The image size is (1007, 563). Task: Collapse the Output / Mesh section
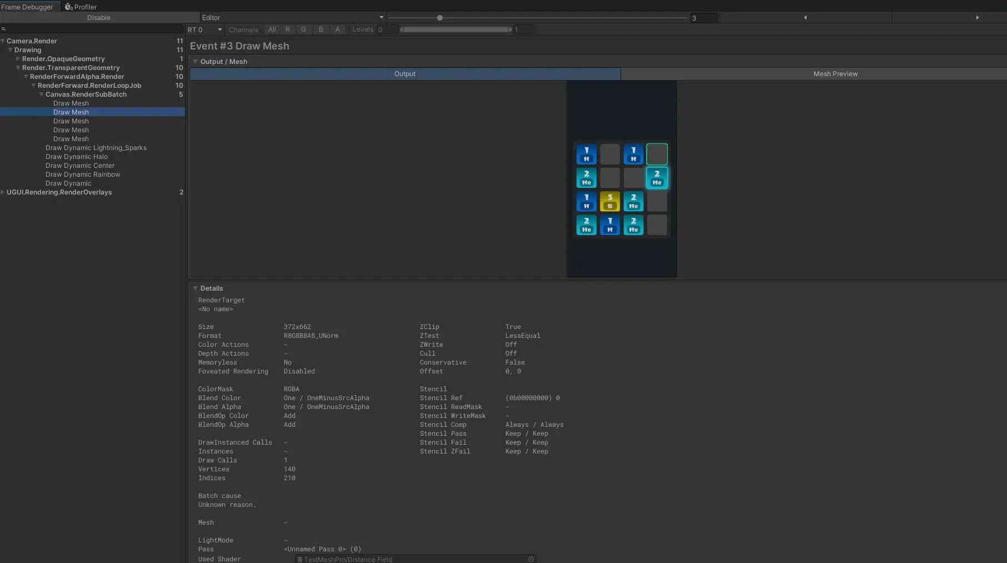coord(195,62)
